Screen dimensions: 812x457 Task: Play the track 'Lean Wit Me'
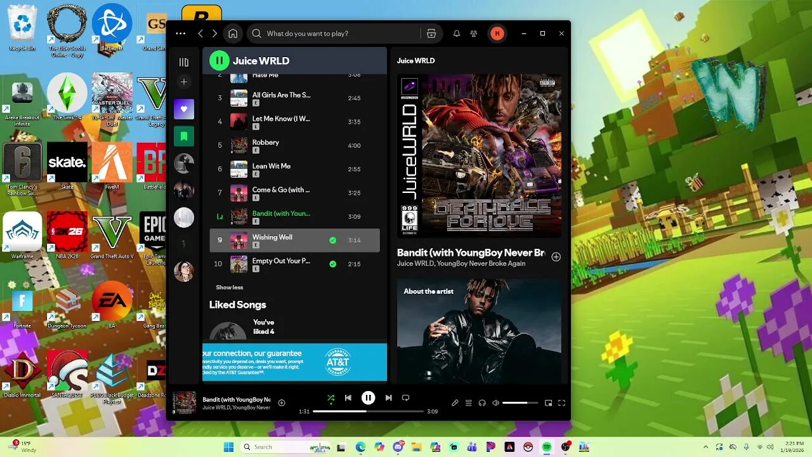click(294, 169)
